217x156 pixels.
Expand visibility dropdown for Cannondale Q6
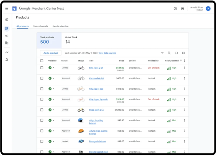(x=54, y=78)
